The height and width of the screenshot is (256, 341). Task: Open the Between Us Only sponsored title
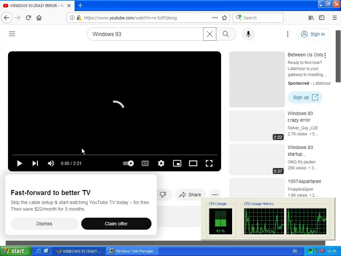click(x=305, y=55)
